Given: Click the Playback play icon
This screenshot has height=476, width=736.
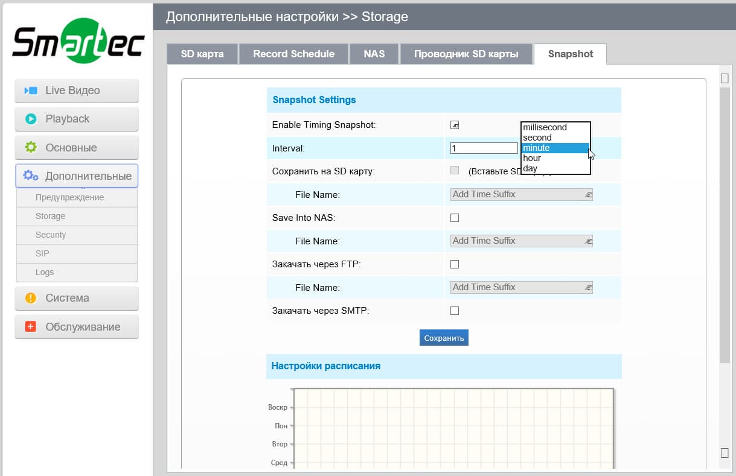Looking at the screenshot, I should click(31, 119).
